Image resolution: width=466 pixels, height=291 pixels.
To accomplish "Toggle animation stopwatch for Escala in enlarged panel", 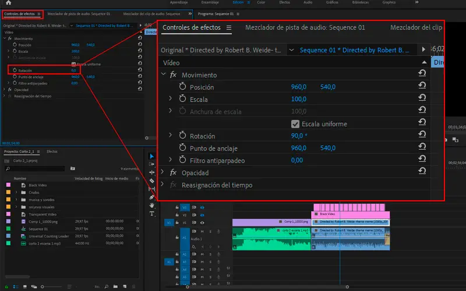I will pos(182,100).
